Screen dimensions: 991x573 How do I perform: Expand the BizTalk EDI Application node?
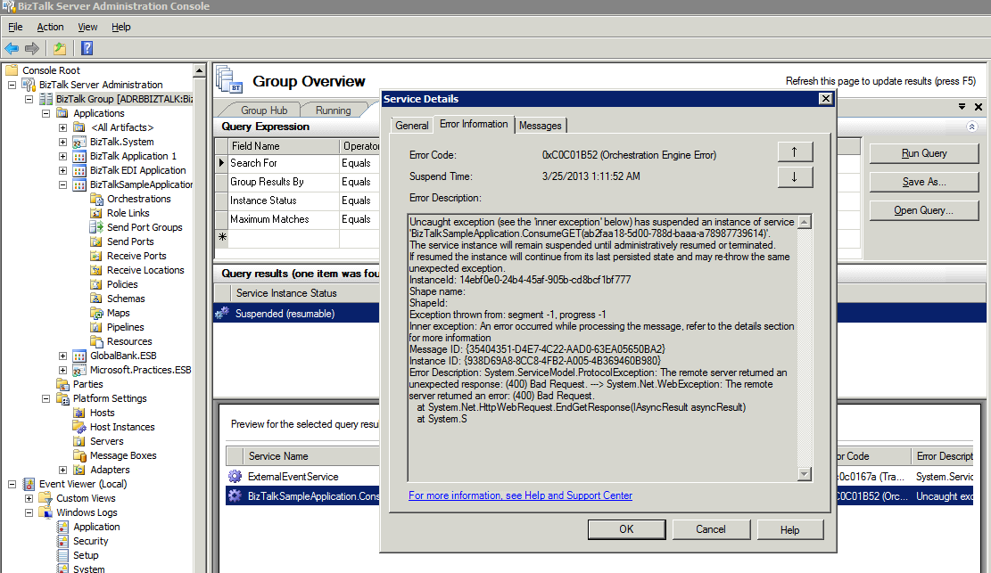click(x=63, y=170)
